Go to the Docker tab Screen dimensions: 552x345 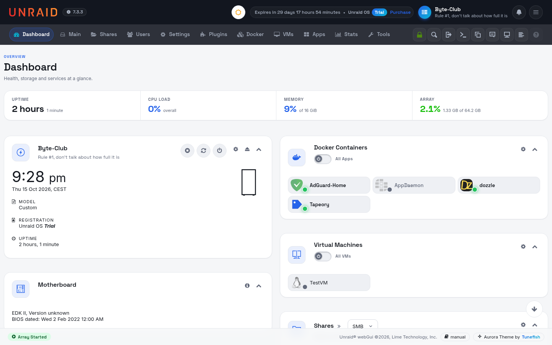tap(251, 34)
